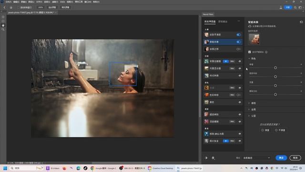Open the three-dot more options menu in filter list
Viewport: 305px width, 172px height.
tap(239, 21)
